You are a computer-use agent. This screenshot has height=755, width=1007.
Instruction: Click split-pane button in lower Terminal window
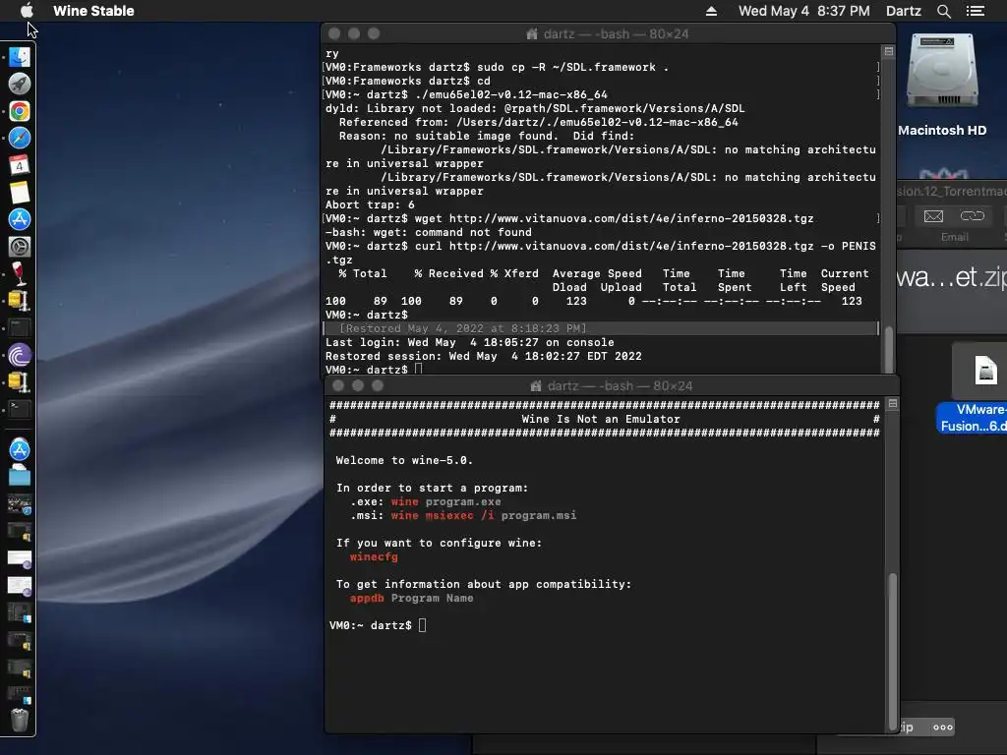893,403
